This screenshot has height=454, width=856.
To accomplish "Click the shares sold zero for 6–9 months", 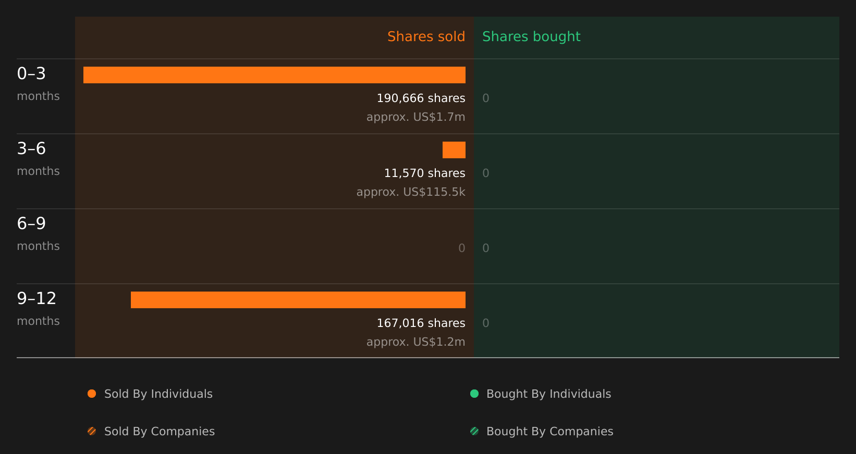I will [462, 248].
